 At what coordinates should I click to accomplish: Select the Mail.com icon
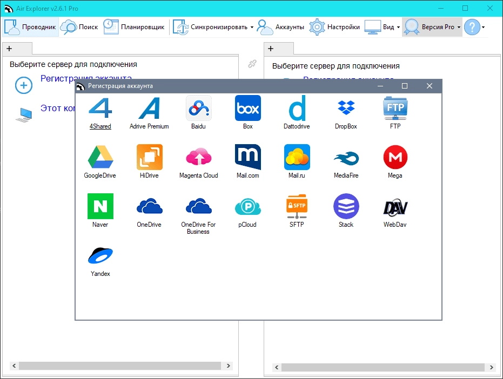pyautogui.click(x=247, y=158)
